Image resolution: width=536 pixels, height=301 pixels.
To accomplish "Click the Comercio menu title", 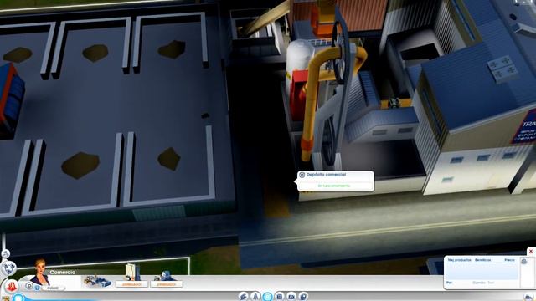I will pos(62,273).
